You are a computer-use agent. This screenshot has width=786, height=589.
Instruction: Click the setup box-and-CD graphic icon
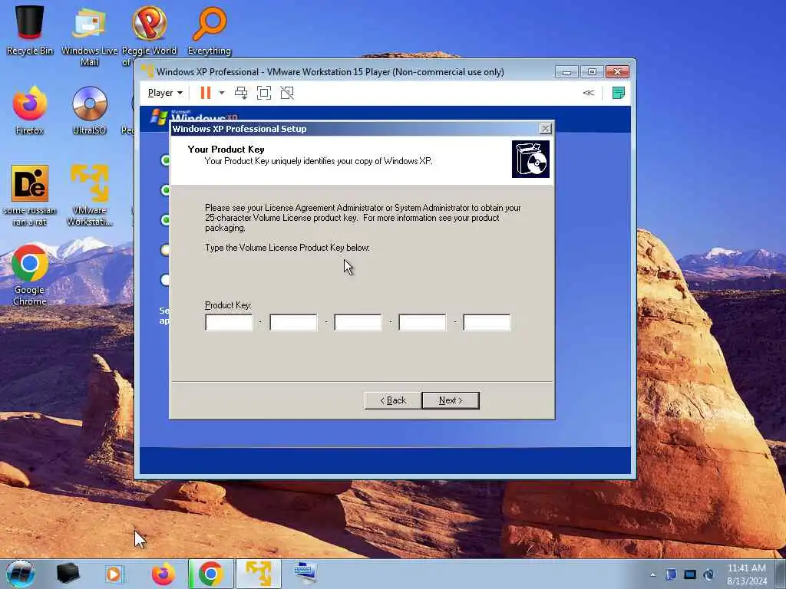click(530, 159)
